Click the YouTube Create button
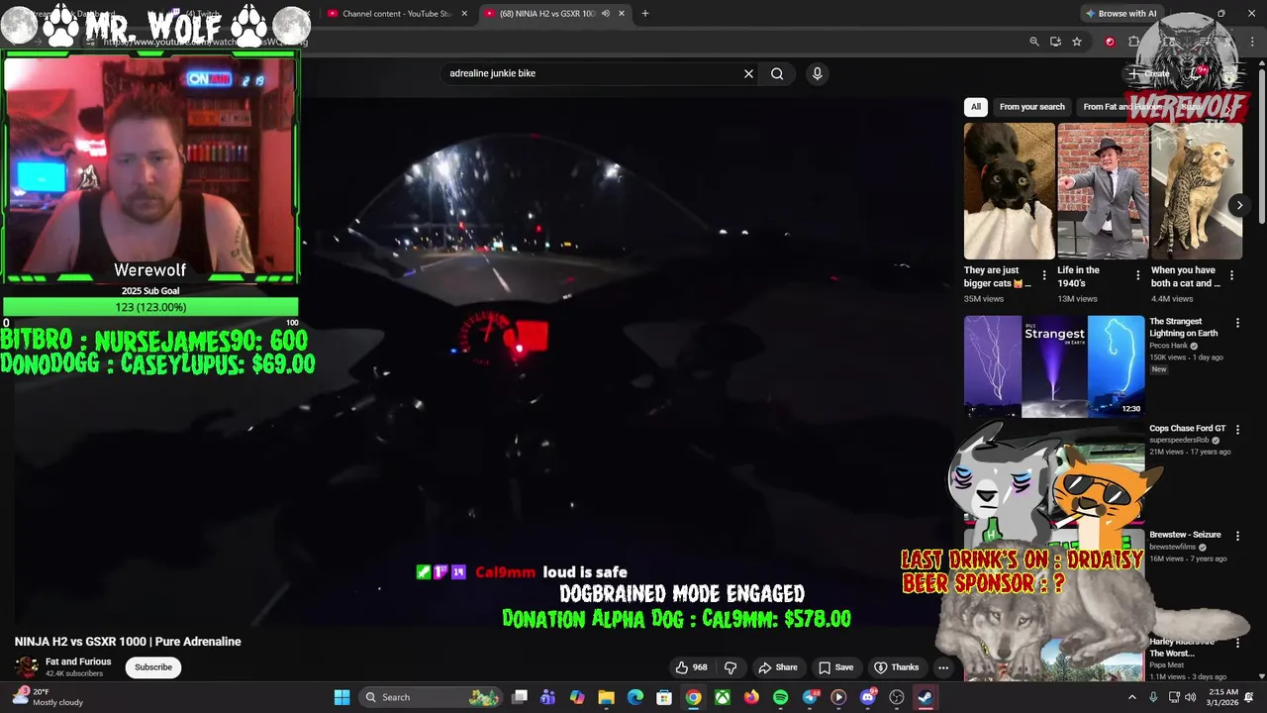 pos(1148,73)
